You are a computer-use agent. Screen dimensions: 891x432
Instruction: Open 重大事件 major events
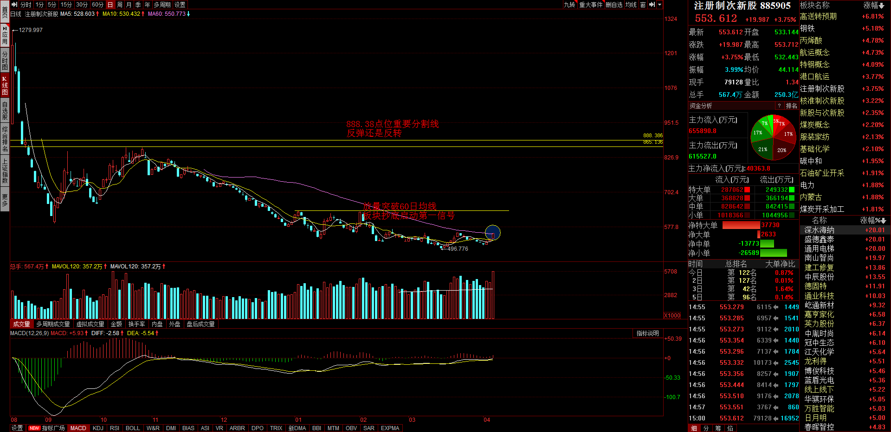pos(591,5)
